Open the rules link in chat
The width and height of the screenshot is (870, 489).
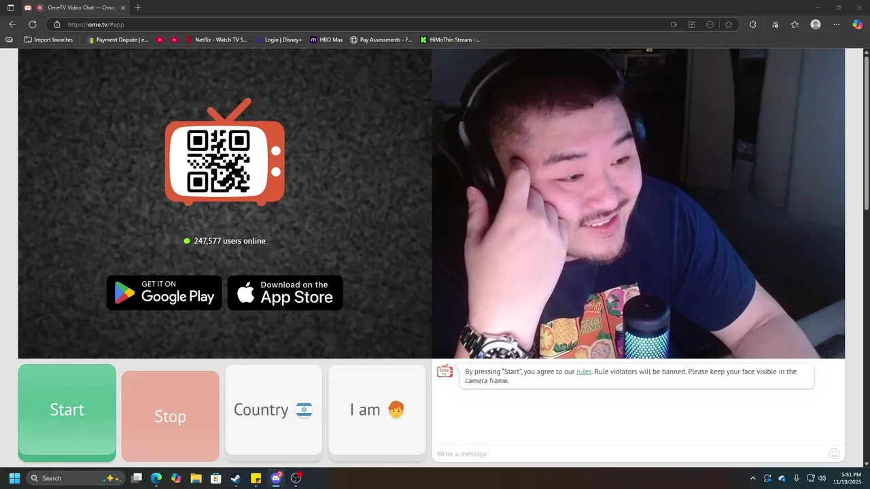coord(584,372)
